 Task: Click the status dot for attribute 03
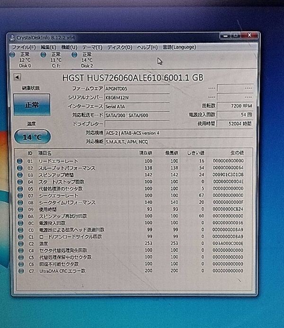click(x=20, y=175)
